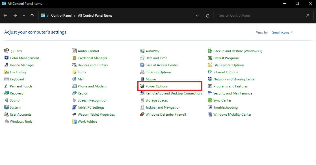Viewport: 316px width, 165px height.
Task: Open Network and Sharing Center link
Action: click(x=234, y=79)
